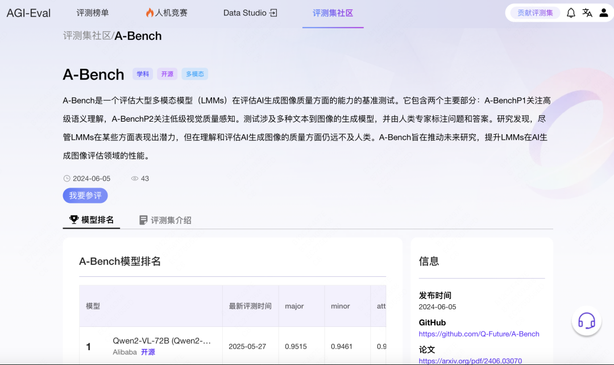
Task: Open the Data Studio nav item
Action: click(x=250, y=13)
